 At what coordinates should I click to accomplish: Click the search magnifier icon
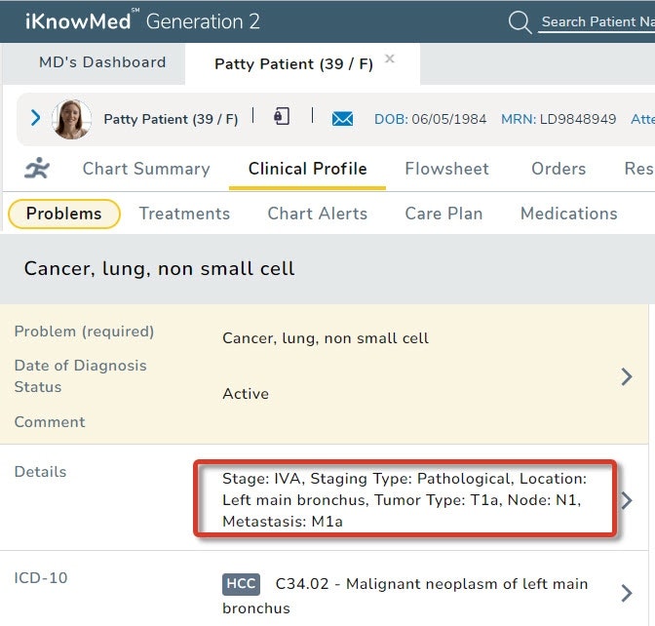coord(520,22)
